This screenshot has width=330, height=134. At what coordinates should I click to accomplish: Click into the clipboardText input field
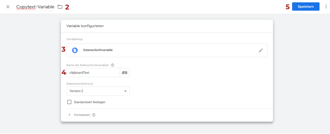(93, 72)
